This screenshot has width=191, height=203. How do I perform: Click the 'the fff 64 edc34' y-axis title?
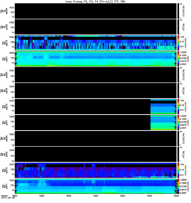(4, 139)
